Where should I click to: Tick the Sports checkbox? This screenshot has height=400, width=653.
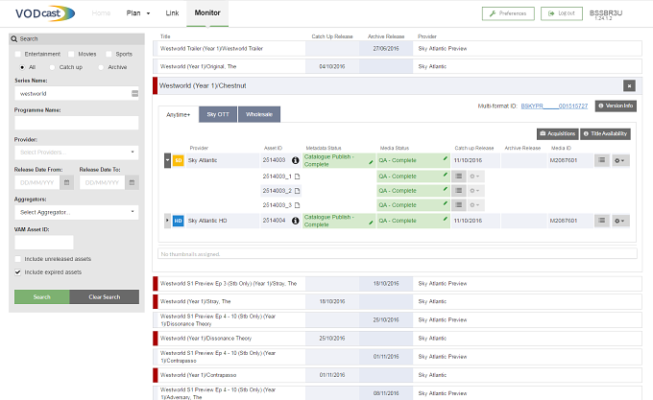109,54
